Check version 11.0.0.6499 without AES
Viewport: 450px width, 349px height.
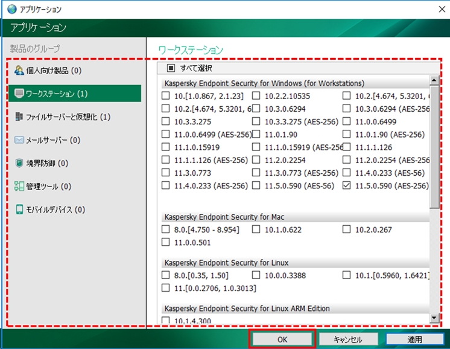pyautogui.click(x=346, y=121)
